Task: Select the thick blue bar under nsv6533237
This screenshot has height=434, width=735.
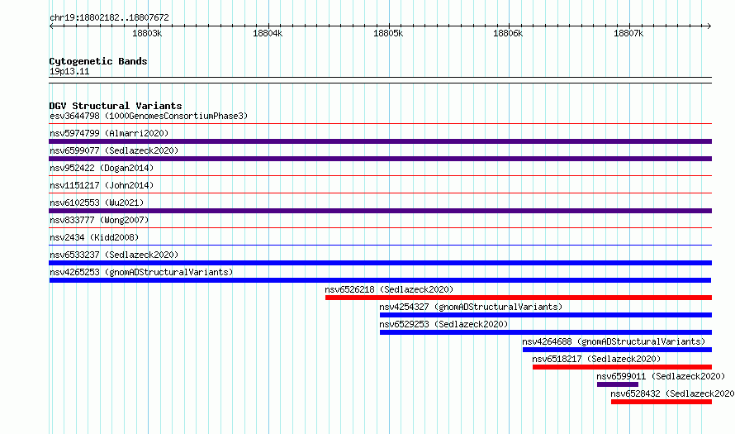Action: pos(380,263)
